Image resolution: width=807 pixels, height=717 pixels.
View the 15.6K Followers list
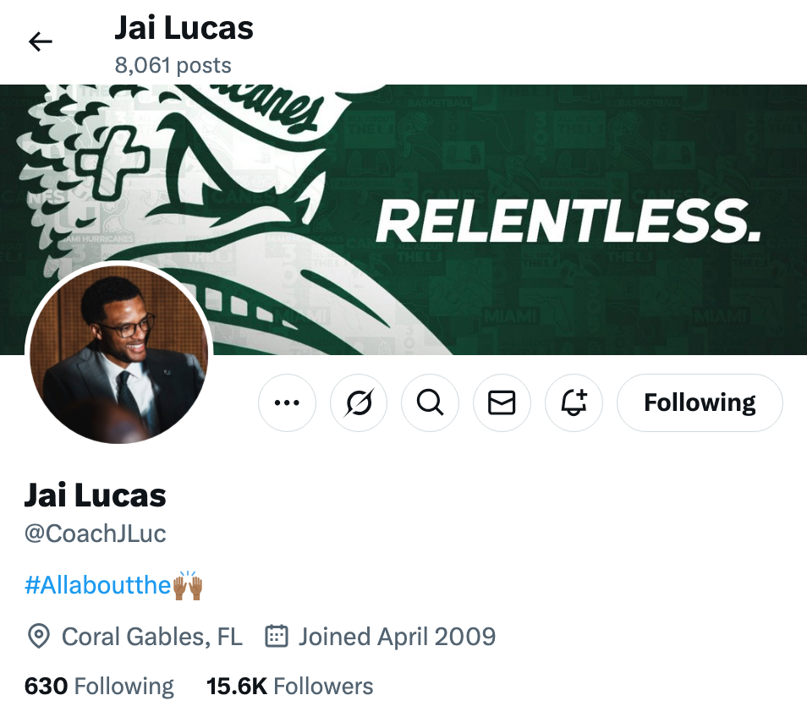(x=290, y=687)
